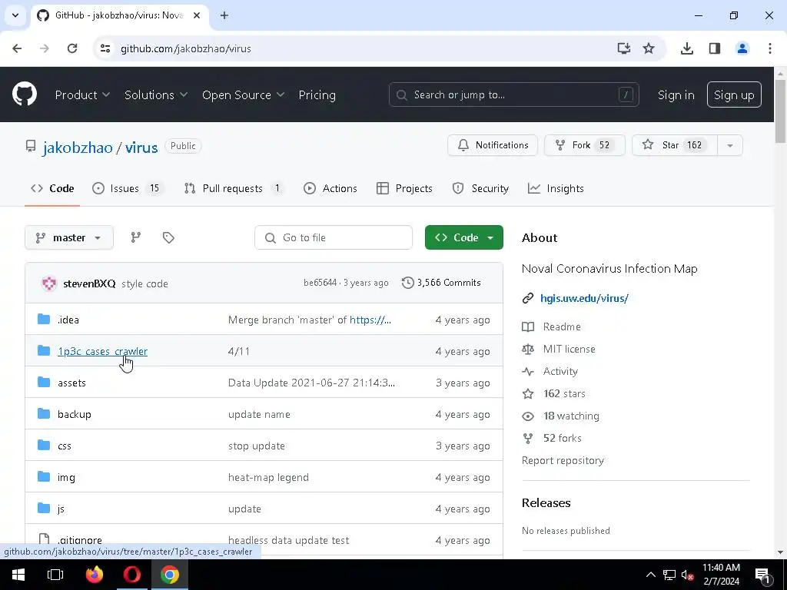Fork the repository
Viewport: 787px width, 590px height.
pos(585,145)
